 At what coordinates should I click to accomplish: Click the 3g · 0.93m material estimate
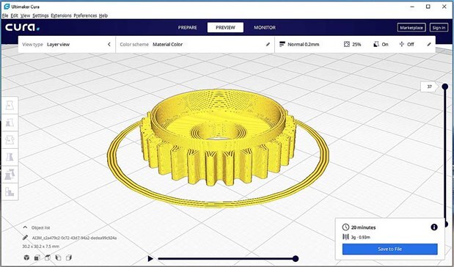pyautogui.click(x=360, y=237)
